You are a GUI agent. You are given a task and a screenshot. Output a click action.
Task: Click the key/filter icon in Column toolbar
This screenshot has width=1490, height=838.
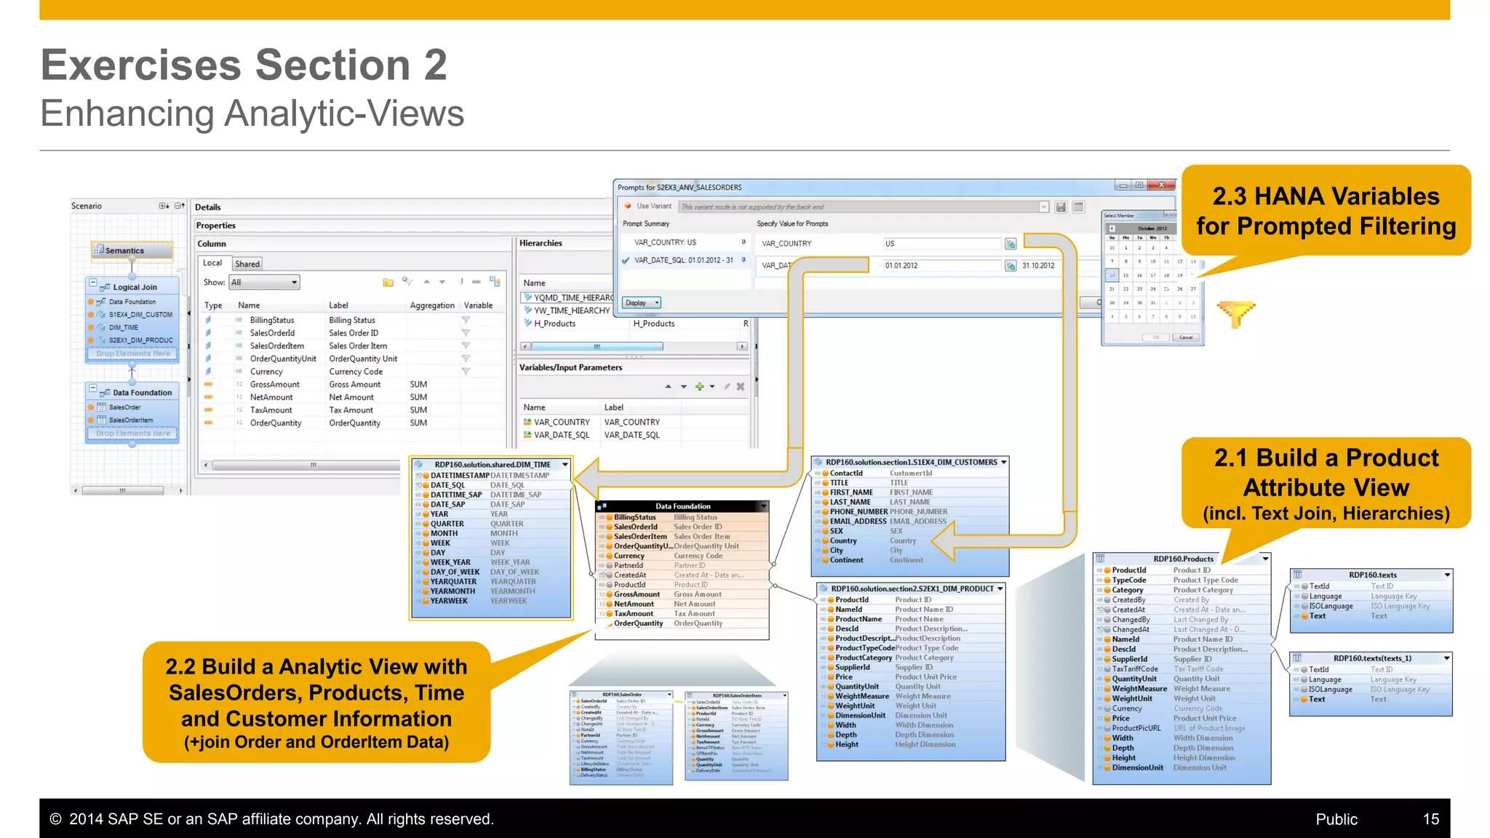(x=407, y=282)
